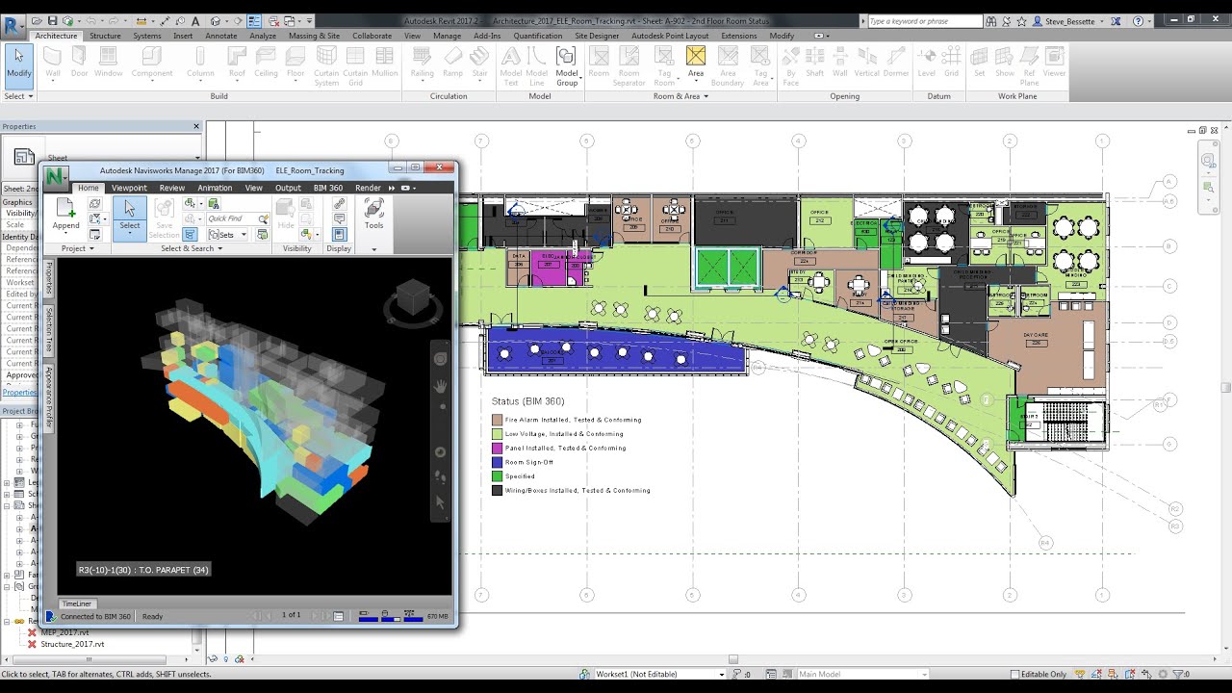Open the Selection Tree side tab in Navisworks

pos(50,329)
